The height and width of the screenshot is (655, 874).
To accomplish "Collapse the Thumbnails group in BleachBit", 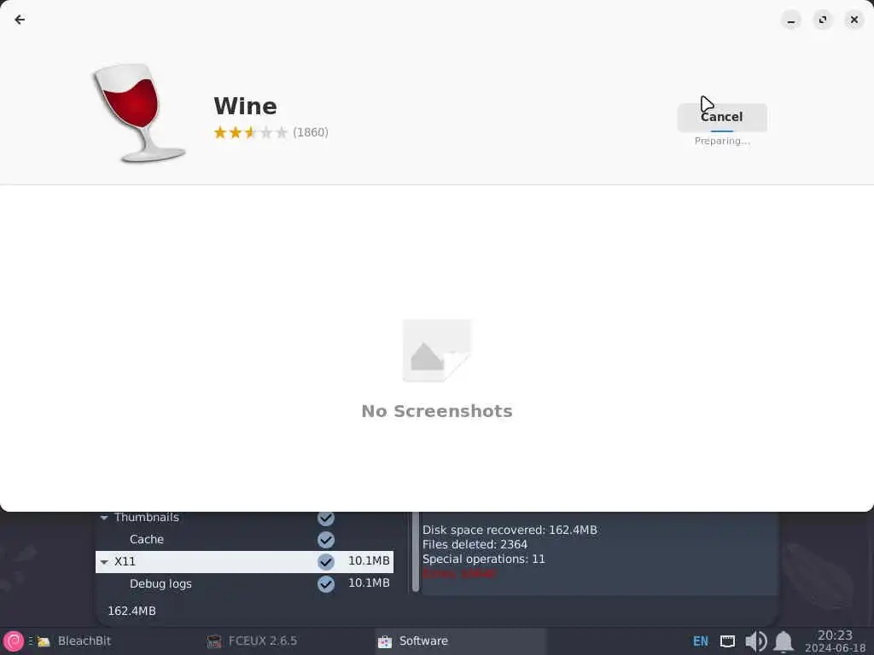I will [x=104, y=518].
